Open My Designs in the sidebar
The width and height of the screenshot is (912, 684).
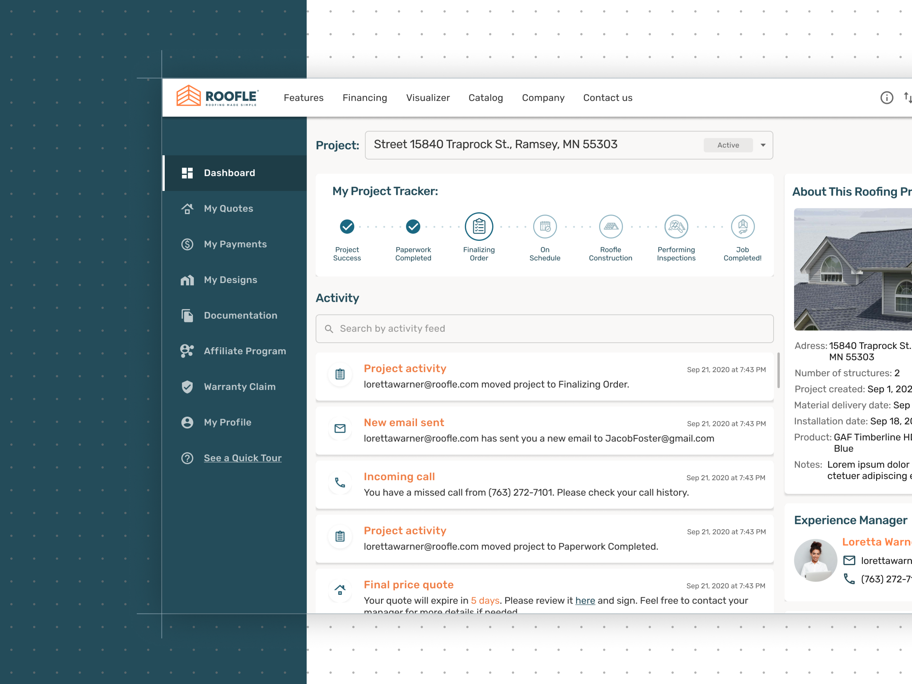coord(231,280)
